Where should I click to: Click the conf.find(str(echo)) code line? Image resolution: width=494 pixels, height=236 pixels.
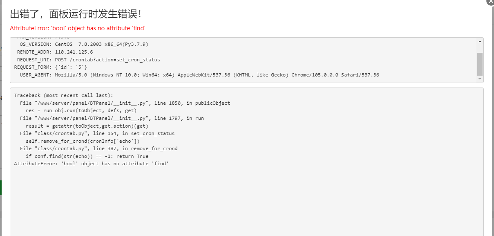pyautogui.click(x=87, y=156)
